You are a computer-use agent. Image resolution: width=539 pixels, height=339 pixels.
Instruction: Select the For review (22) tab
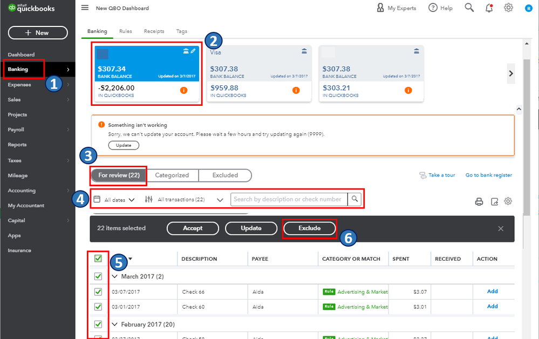coord(119,175)
